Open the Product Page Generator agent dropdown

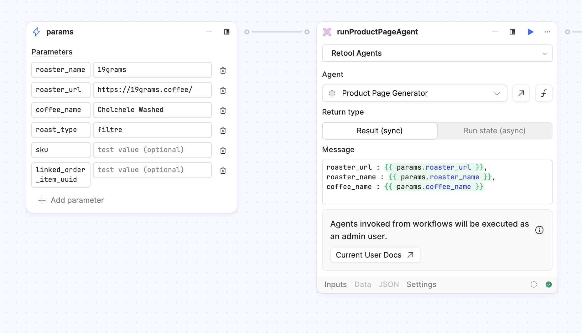coord(414,93)
